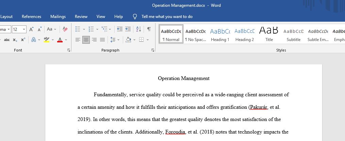Open the Mailings tab
The width and height of the screenshot is (345, 141).
point(58,17)
